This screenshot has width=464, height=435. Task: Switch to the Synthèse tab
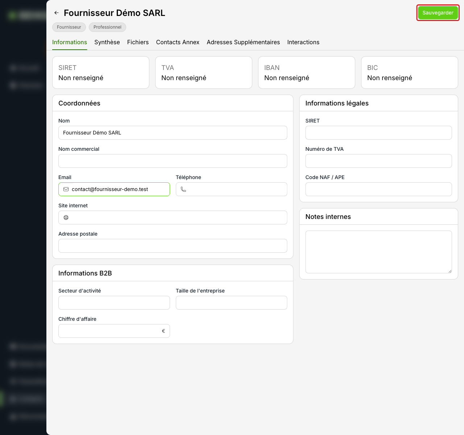pyautogui.click(x=107, y=42)
